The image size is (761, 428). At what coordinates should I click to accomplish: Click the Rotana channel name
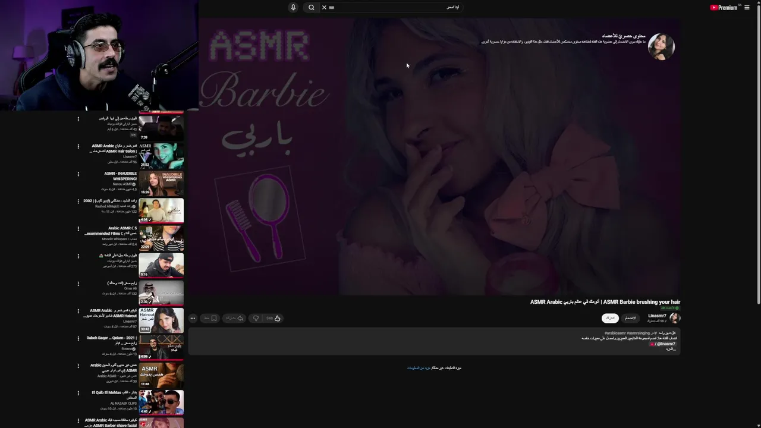[127, 348]
